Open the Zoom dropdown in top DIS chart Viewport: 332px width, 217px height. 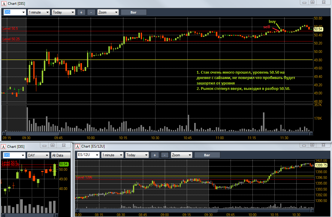(x=108, y=12)
